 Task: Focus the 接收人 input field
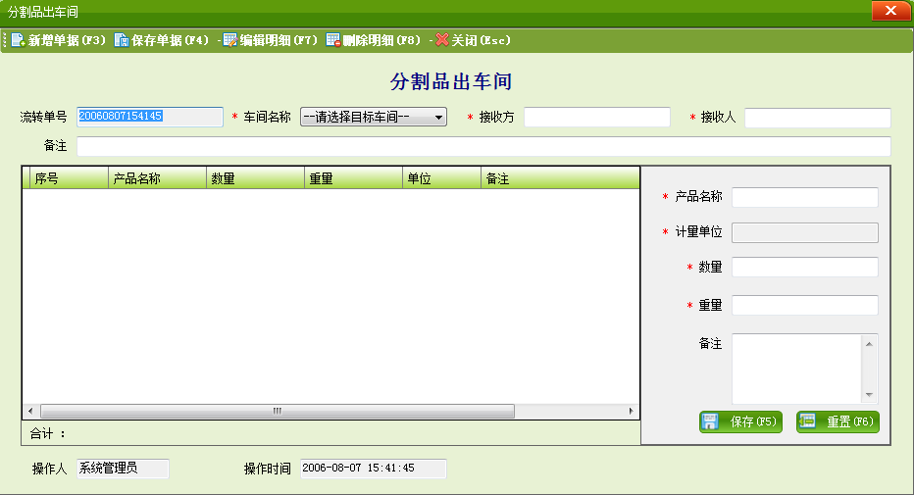(x=817, y=117)
